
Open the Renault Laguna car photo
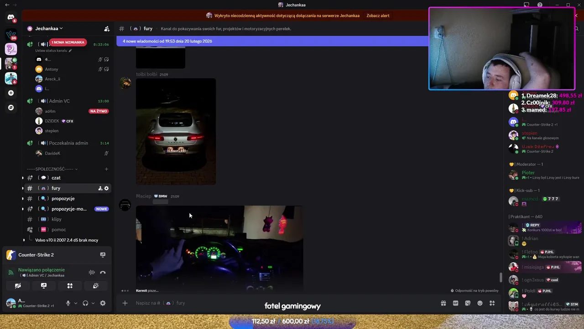click(176, 132)
